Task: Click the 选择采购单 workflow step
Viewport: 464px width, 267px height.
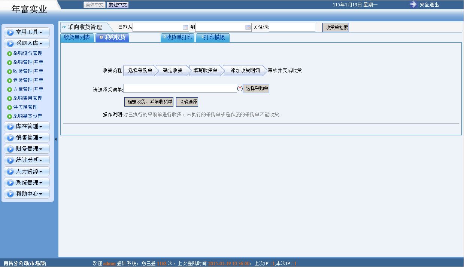Action: [x=140, y=71]
